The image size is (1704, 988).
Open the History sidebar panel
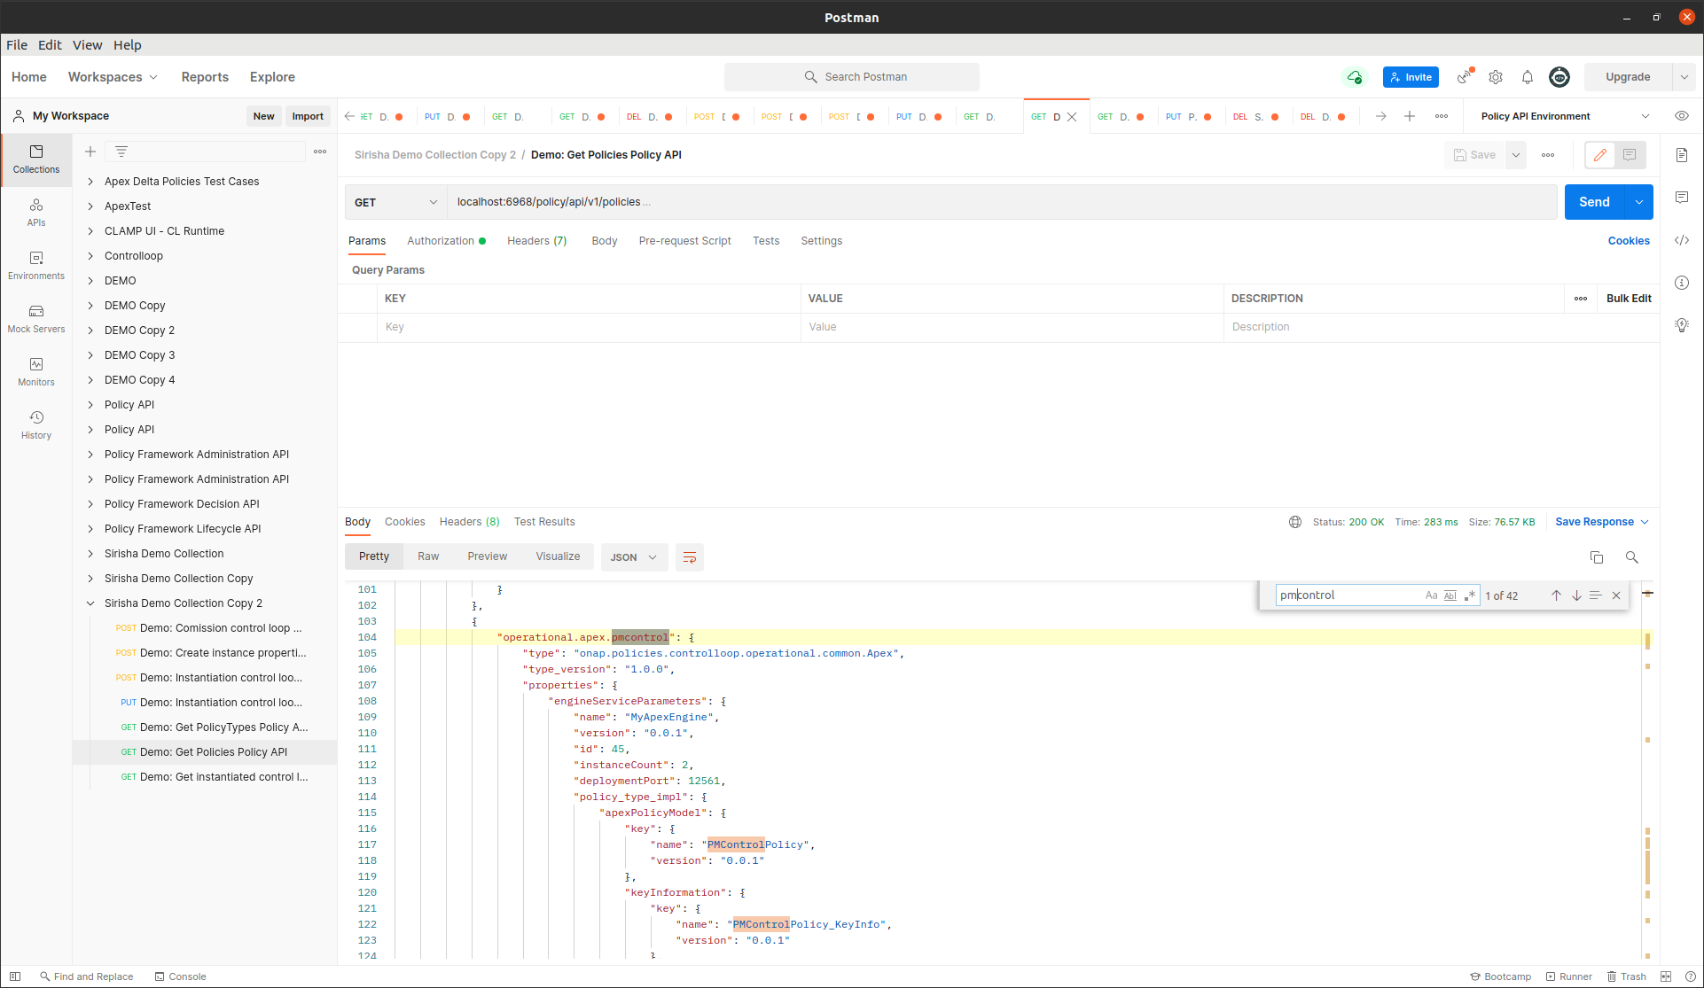pos(36,425)
